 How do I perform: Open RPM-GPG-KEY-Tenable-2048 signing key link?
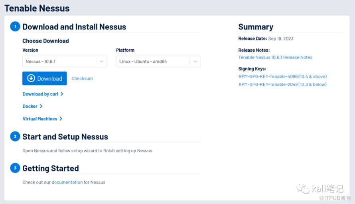tap(282, 84)
